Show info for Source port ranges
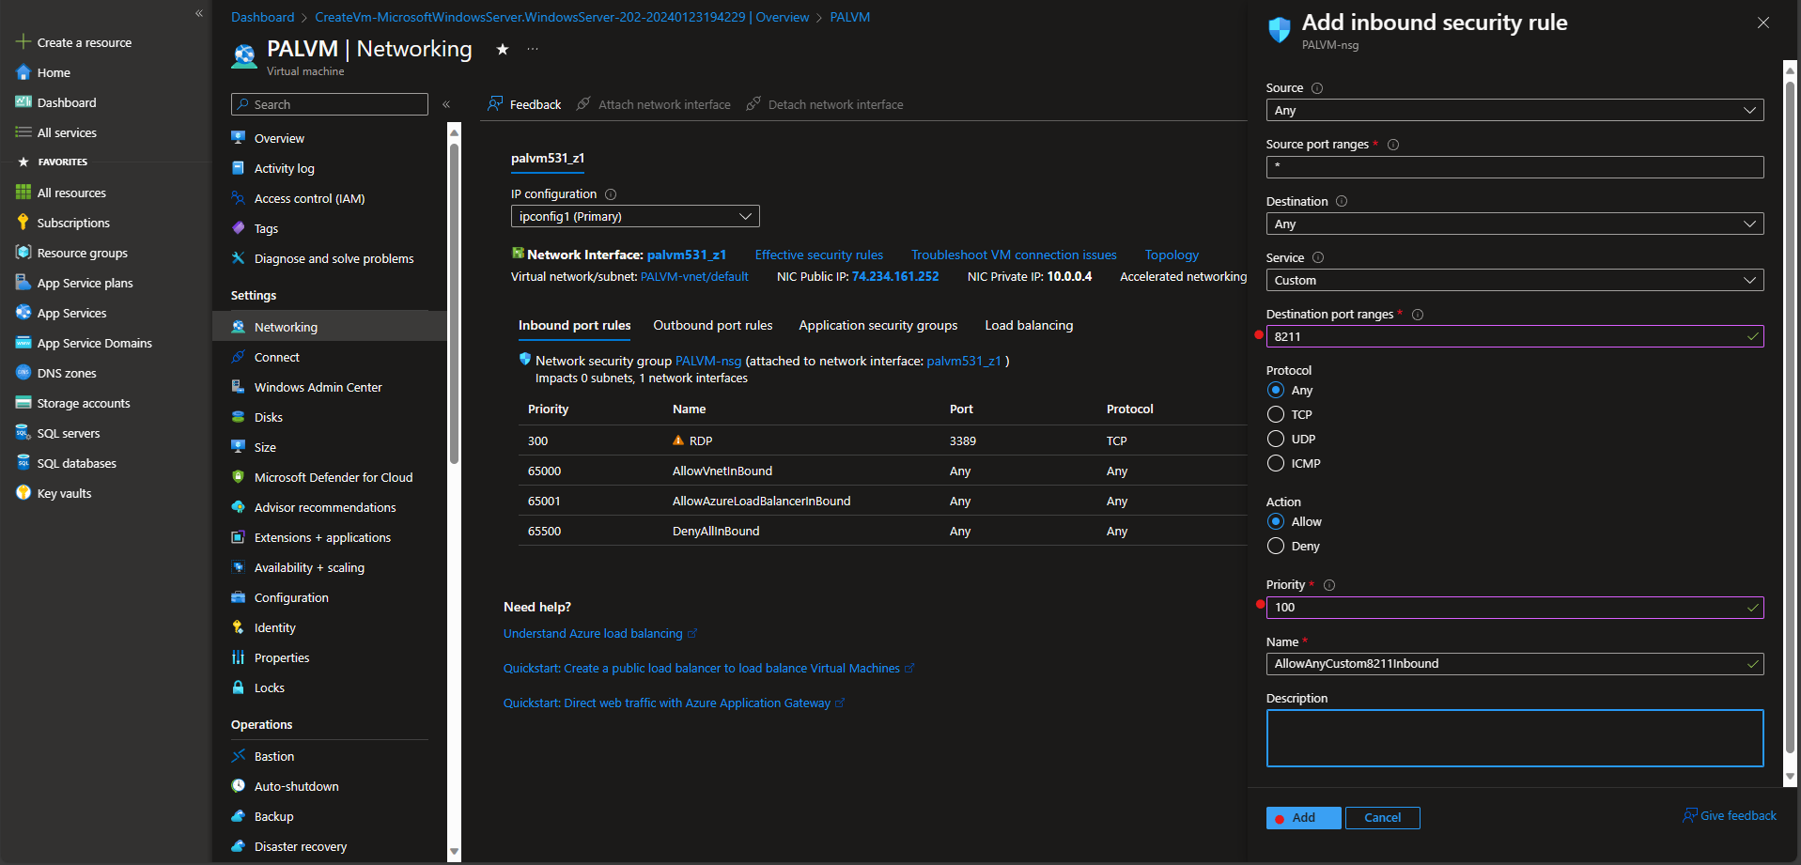Image resolution: width=1801 pixels, height=865 pixels. 1393,145
